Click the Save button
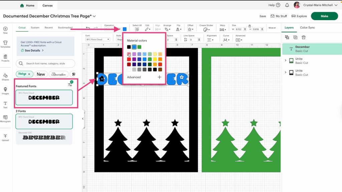The image size is (342, 192). [263, 16]
